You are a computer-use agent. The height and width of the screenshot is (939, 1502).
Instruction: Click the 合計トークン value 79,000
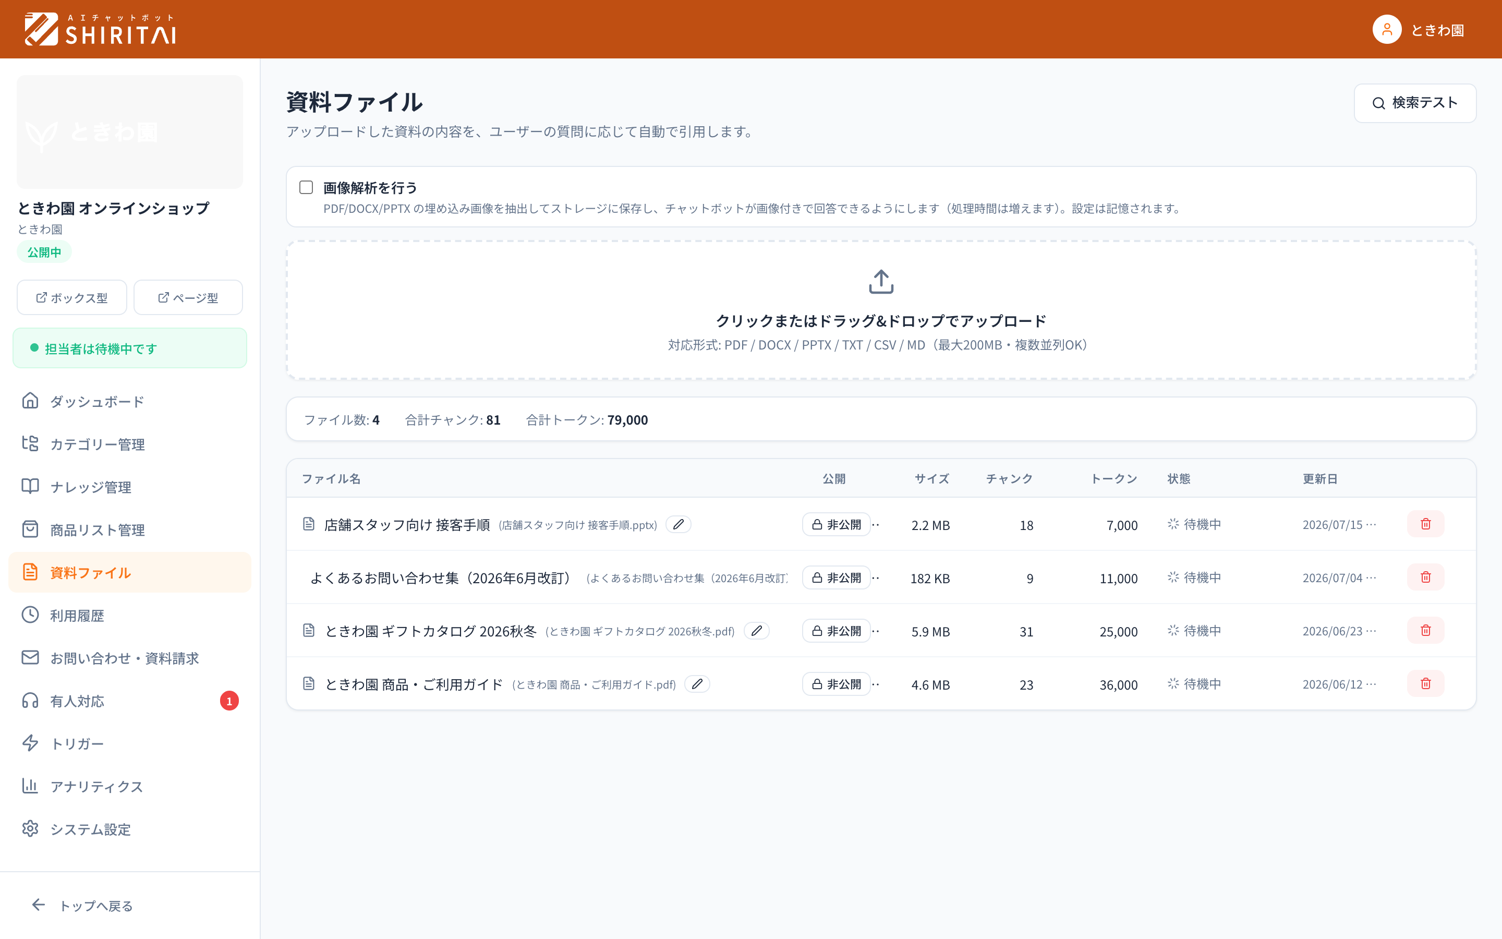(x=627, y=420)
